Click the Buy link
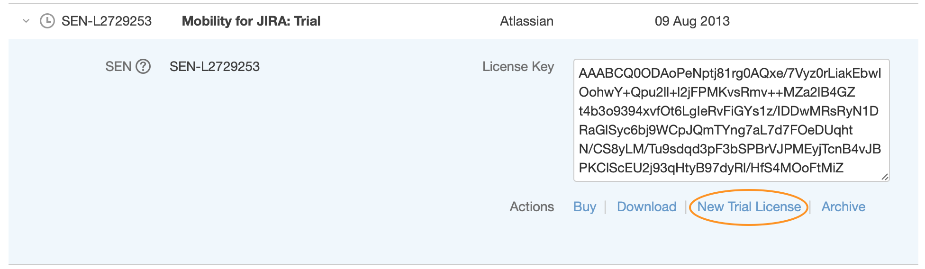Screen dimensions: 925x269 [584, 206]
